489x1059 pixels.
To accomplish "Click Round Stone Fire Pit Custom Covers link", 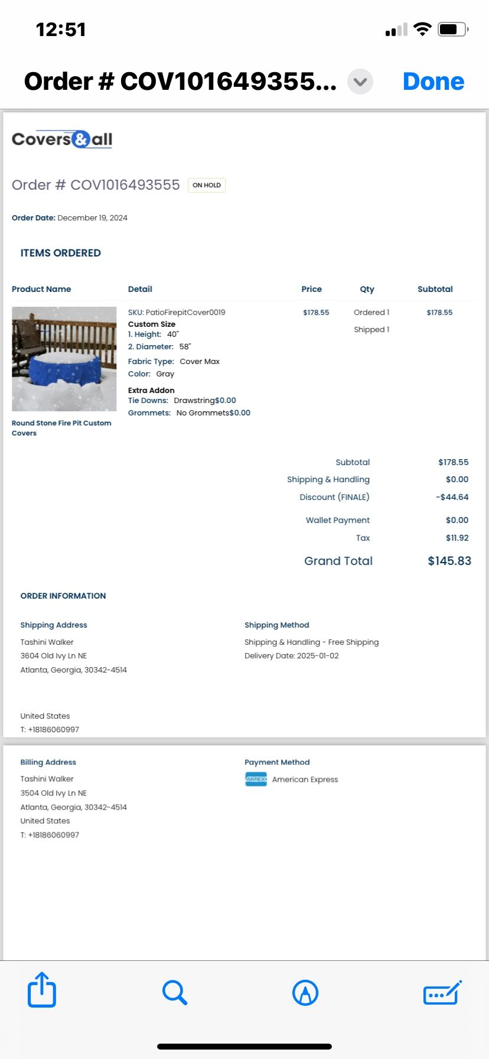I will tap(61, 428).
